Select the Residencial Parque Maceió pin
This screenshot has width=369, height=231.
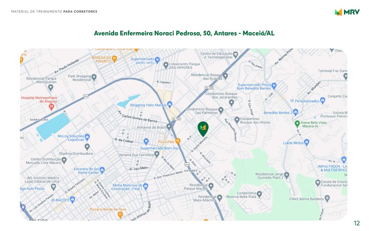pos(211,186)
